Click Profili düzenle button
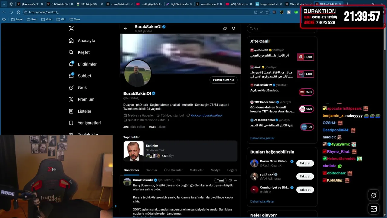Viewport: 387px width, 218px height. [223, 80]
